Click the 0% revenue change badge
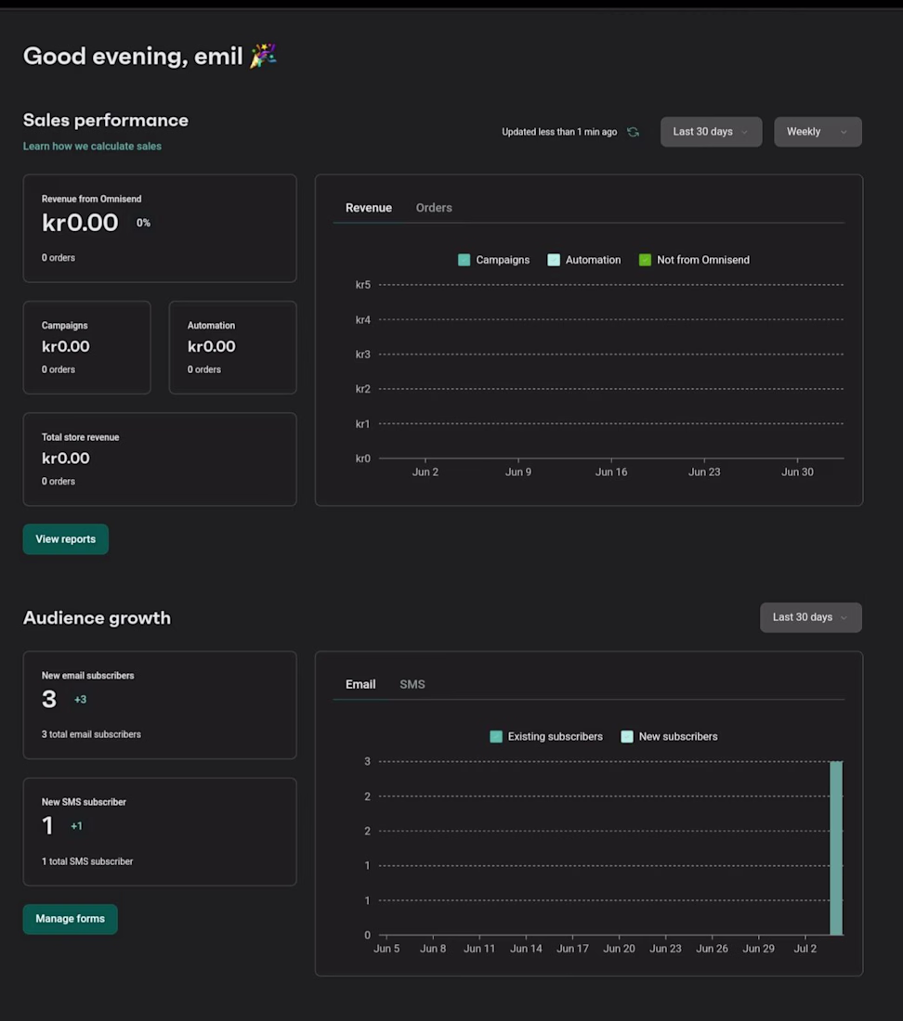This screenshot has height=1021, width=903. coord(143,223)
